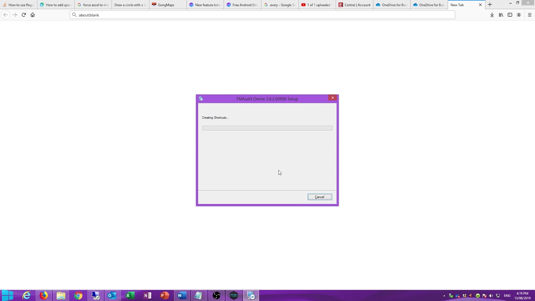535x301 pixels.
Task: Click the FMAudit setup title bar icon
Action: (201, 99)
